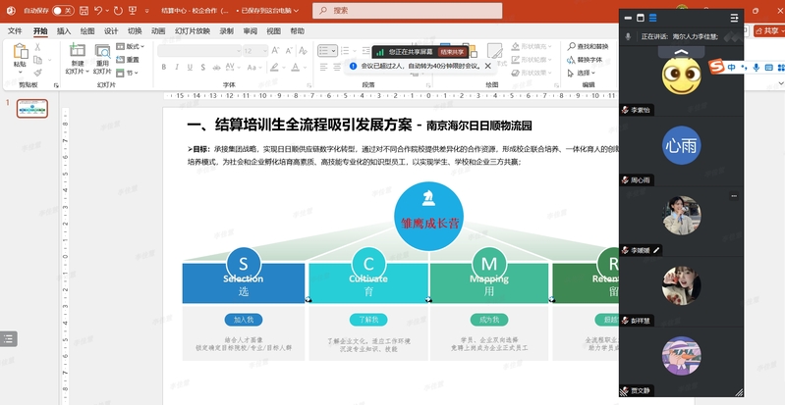Open the 审阅 (Review) tab
The image size is (785, 405).
[x=251, y=31]
